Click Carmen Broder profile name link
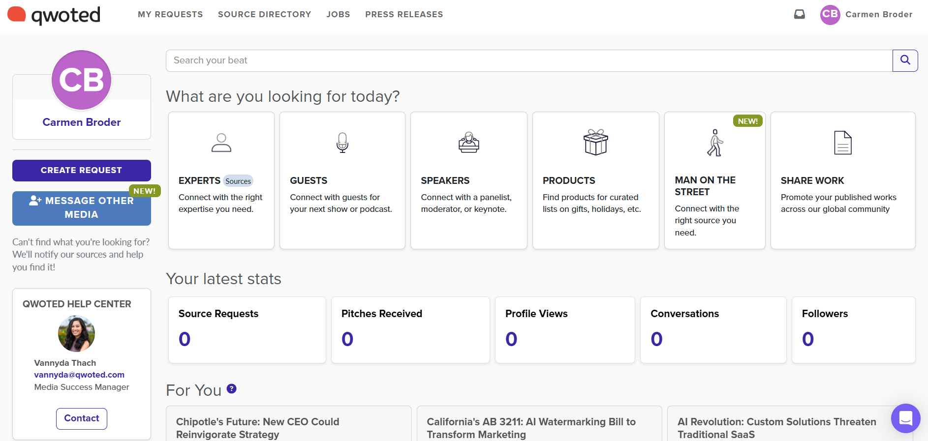 (x=82, y=122)
